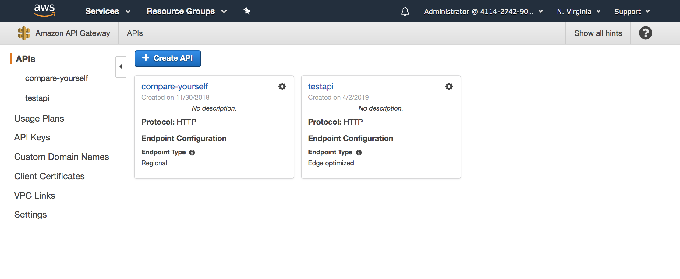Click the pin shortcut icon in header

[x=247, y=11]
